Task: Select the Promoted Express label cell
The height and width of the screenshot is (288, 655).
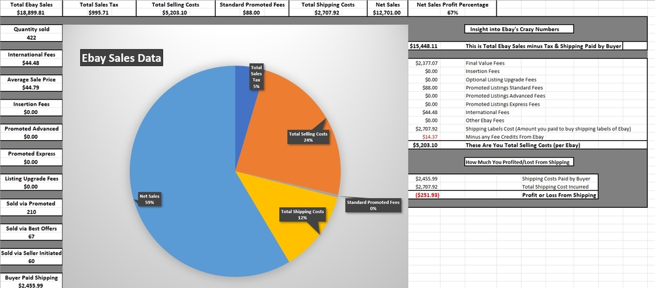Action: 31,154
